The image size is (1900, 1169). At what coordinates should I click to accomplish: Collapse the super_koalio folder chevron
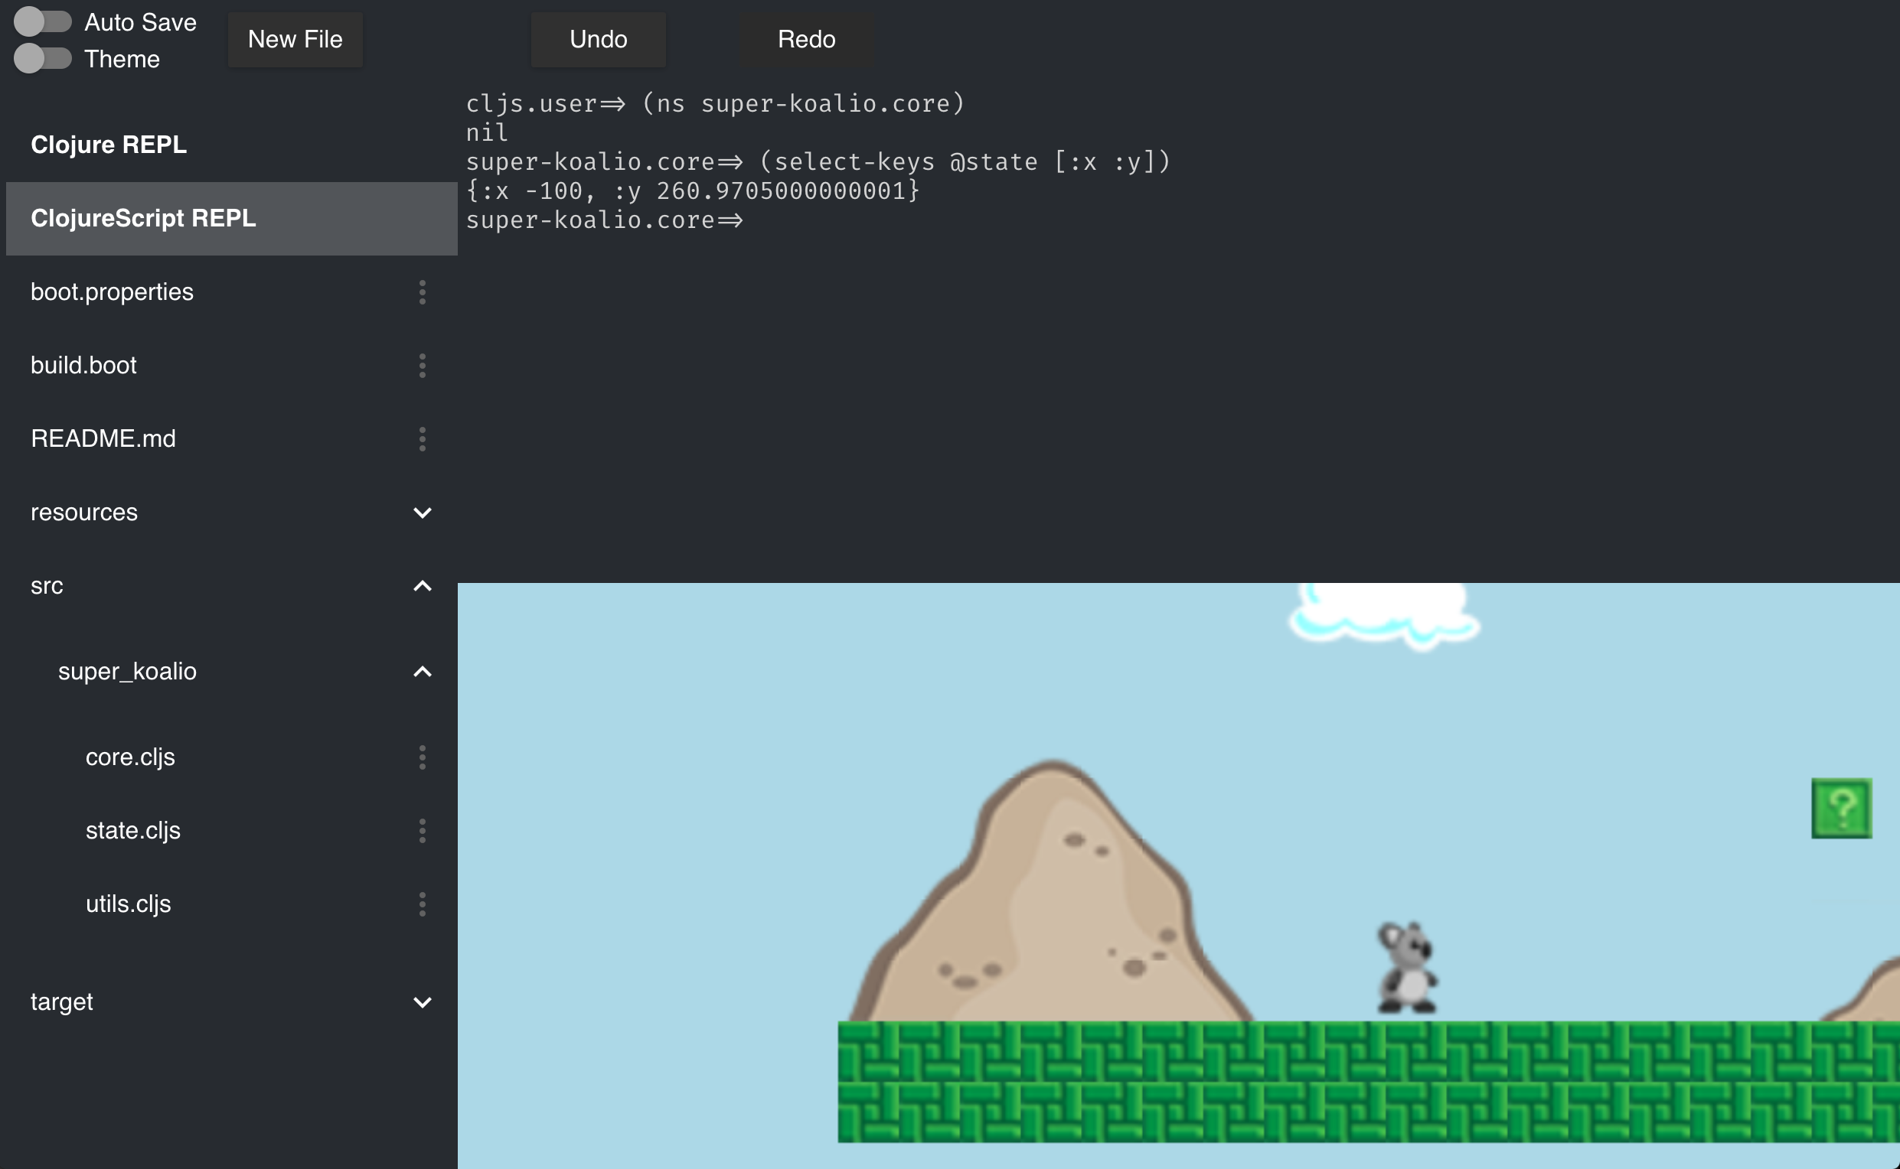click(x=423, y=672)
